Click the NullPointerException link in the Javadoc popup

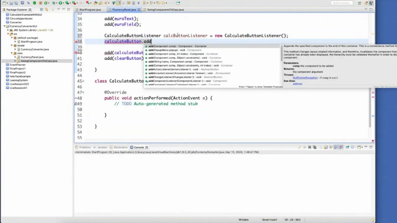(x=305, y=78)
